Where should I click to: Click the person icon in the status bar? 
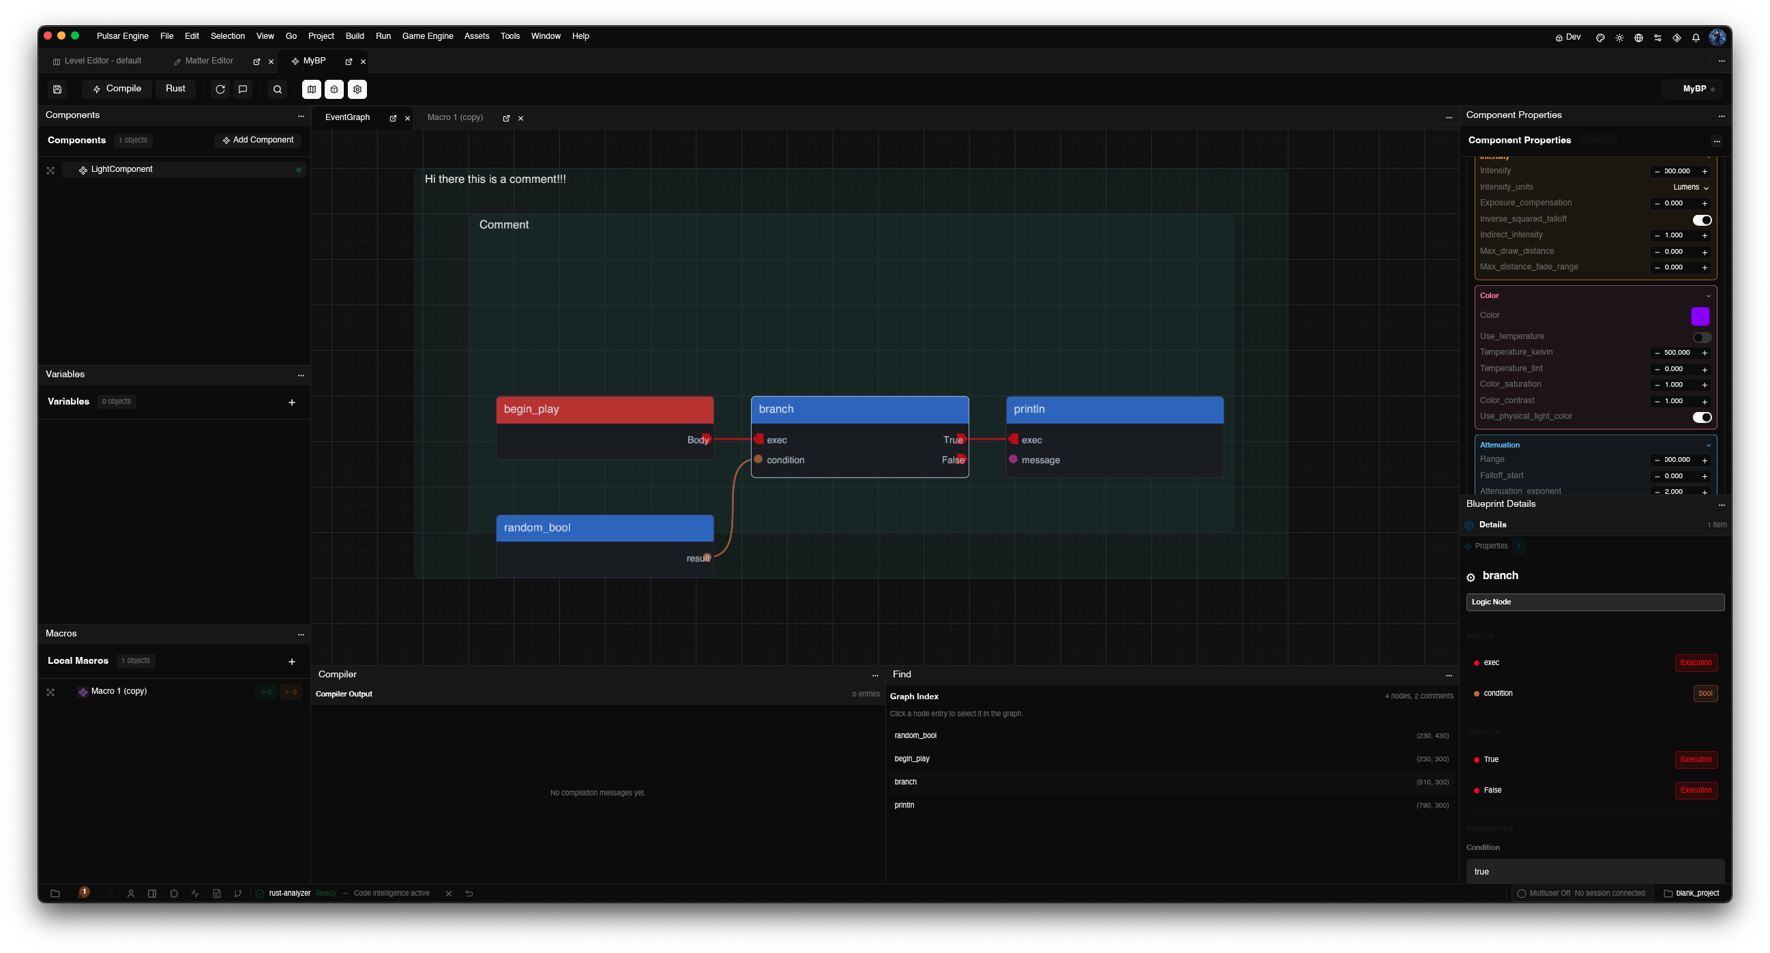point(130,893)
